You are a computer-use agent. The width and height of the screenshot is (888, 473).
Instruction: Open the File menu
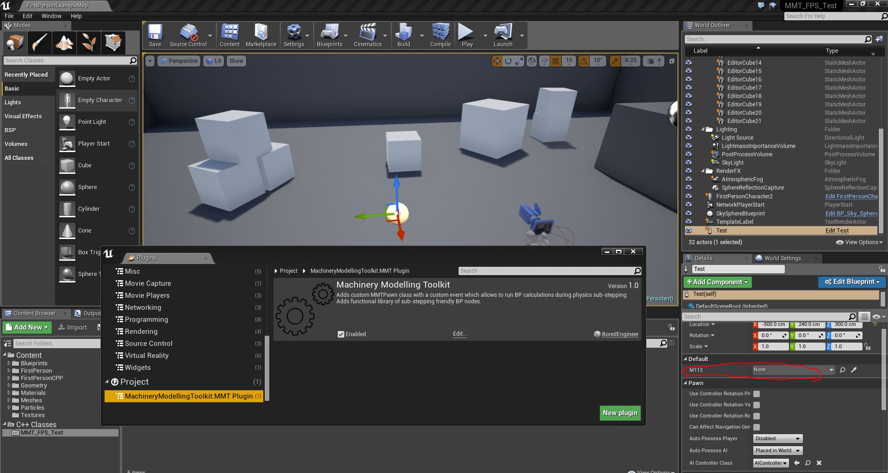9,16
